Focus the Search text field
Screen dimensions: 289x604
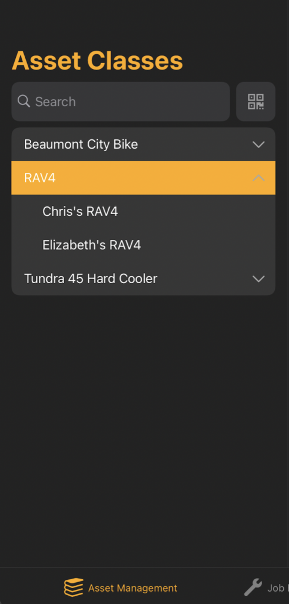pos(121,101)
